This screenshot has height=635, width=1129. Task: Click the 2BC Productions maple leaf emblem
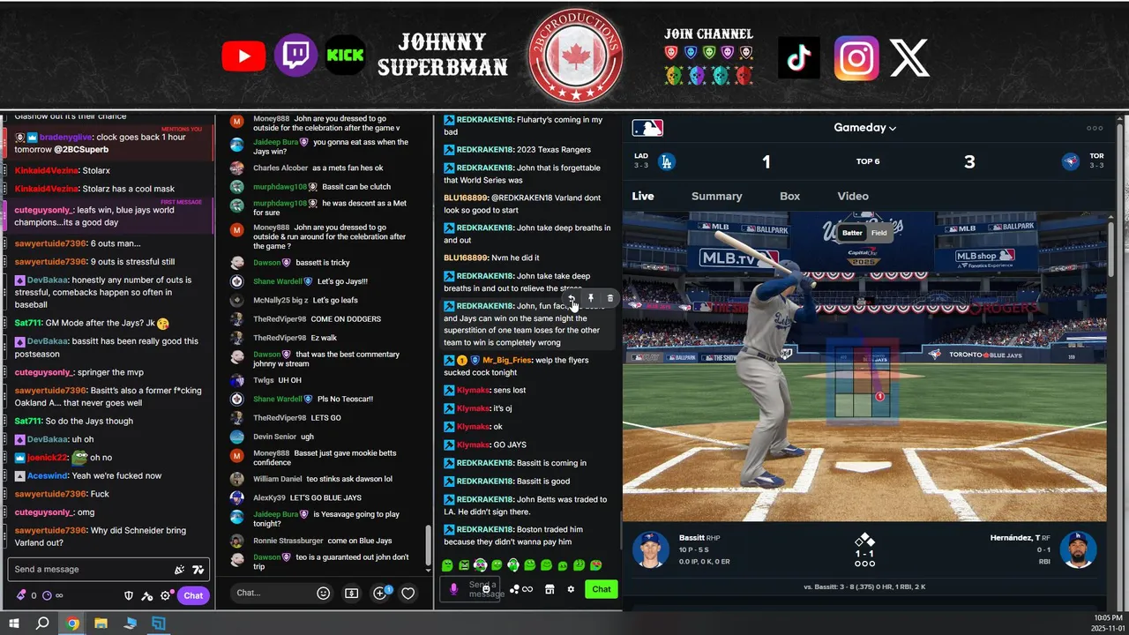pos(576,55)
